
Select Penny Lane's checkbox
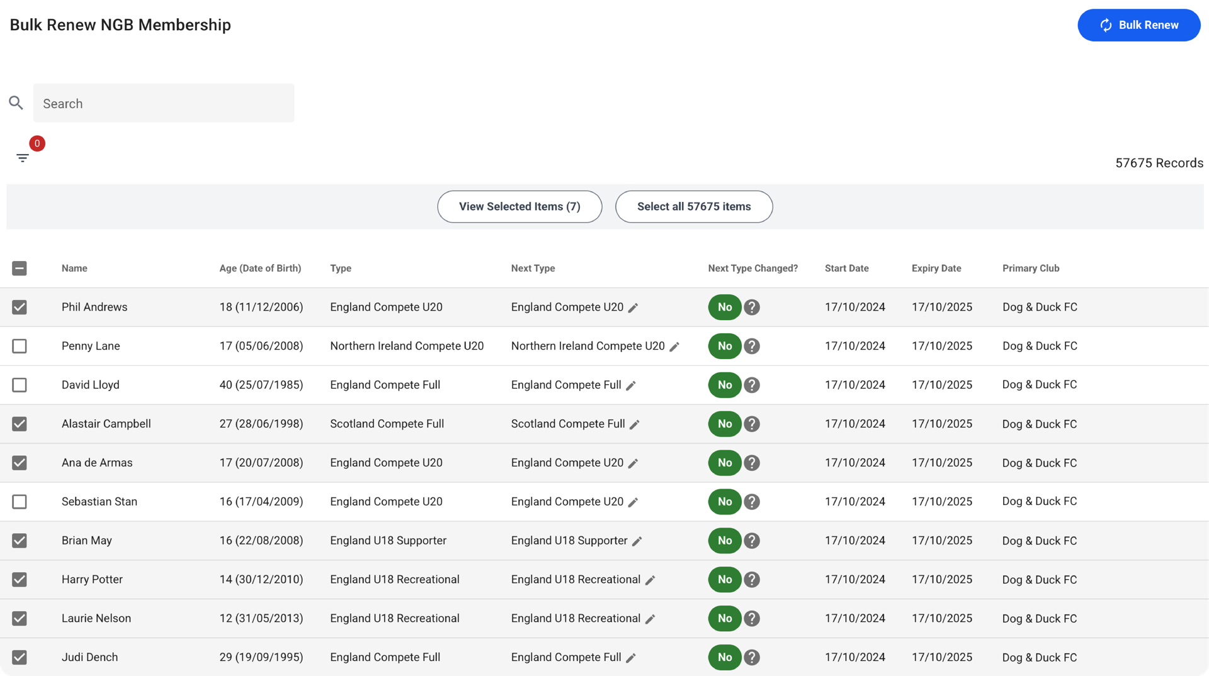coord(20,346)
